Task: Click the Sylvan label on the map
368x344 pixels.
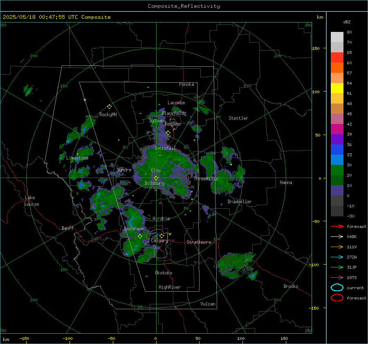Action: (x=156, y=121)
